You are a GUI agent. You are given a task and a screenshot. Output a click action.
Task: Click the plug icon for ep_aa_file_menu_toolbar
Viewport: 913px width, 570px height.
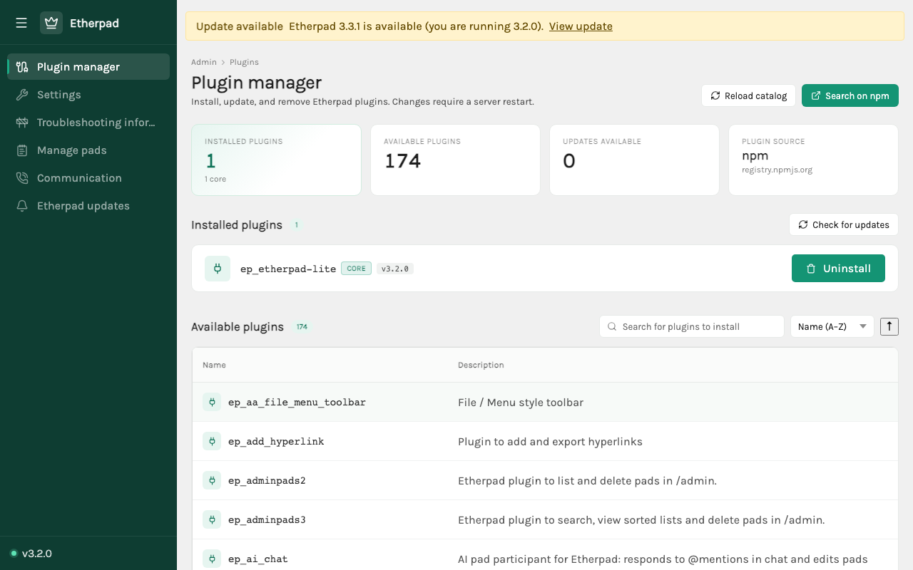(x=212, y=402)
